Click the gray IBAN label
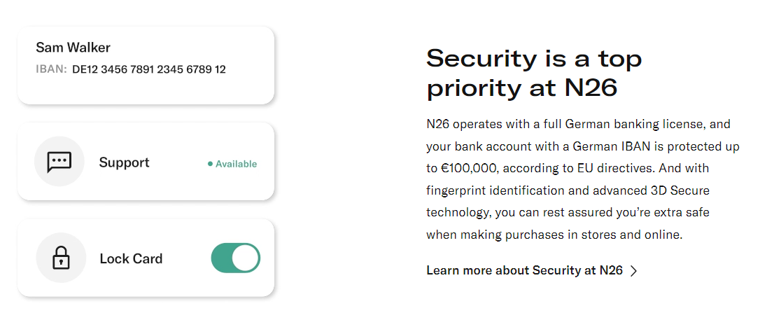This screenshot has height=320, width=760. tap(51, 69)
